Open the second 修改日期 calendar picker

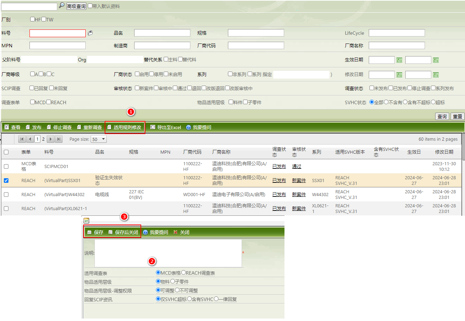pyautogui.click(x=436, y=75)
